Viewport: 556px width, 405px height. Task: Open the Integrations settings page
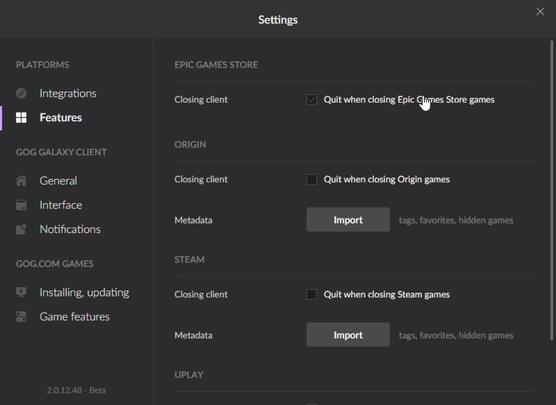click(68, 94)
